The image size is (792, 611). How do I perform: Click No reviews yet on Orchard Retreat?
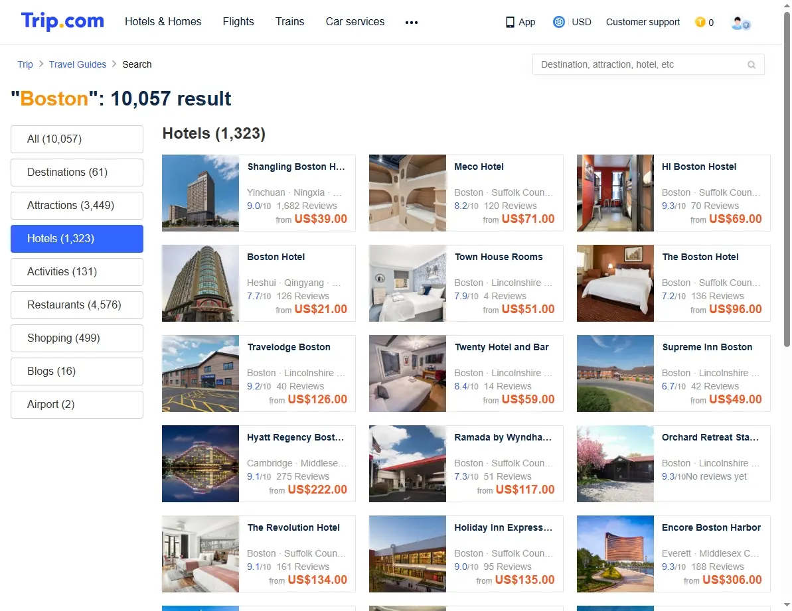point(716,477)
